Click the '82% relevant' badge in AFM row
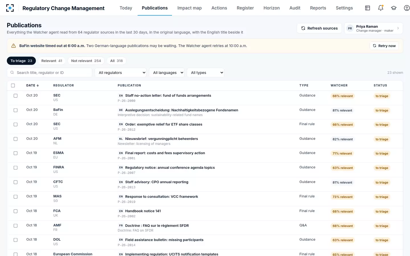This screenshot has width=410, height=256. coord(343,139)
